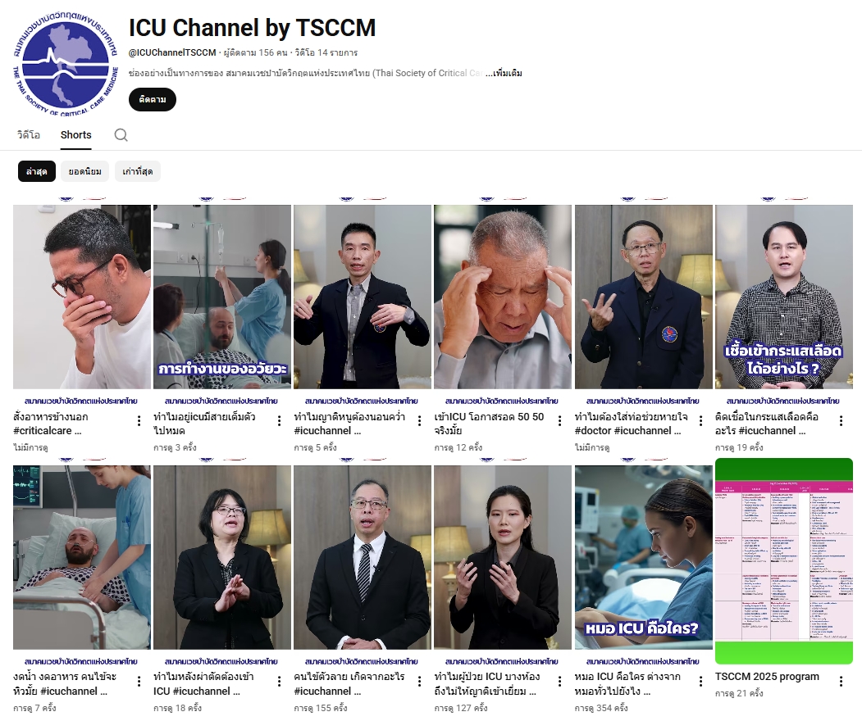
Task: Open the TSCCM channel logo avatar
Action: 65,66
